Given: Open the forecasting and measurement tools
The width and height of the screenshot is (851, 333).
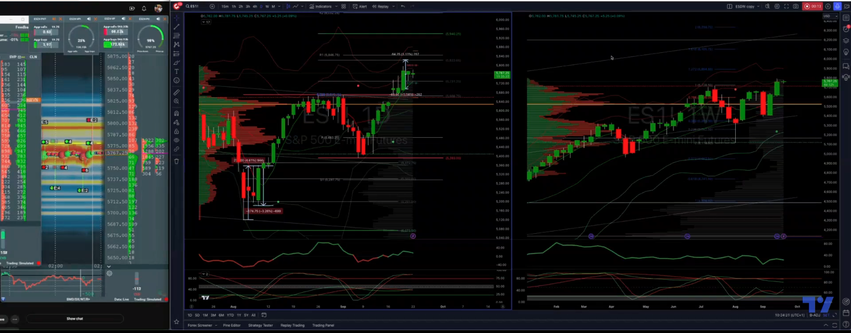Looking at the screenshot, I should click(x=177, y=53).
